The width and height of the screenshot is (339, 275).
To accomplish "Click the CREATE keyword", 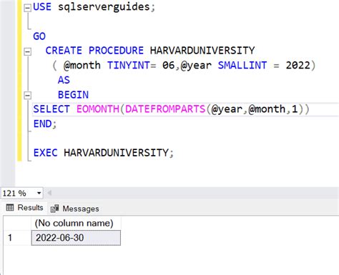I will tap(64, 51).
